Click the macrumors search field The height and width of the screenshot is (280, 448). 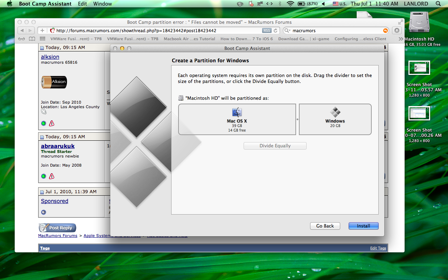336,30
